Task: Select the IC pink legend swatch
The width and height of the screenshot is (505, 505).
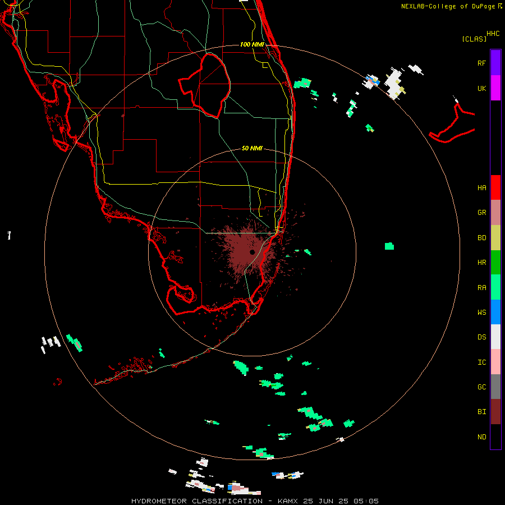Action: click(x=495, y=362)
